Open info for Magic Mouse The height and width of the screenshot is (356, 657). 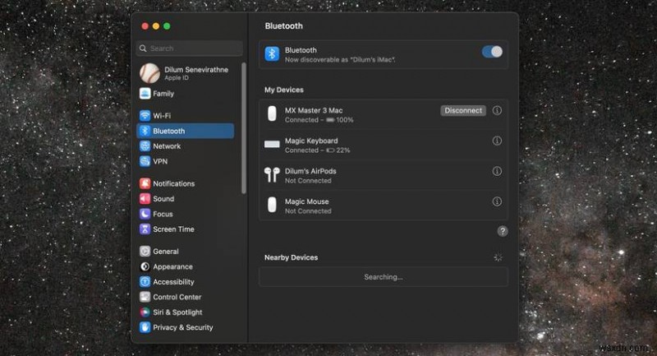[x=497, y=201]
